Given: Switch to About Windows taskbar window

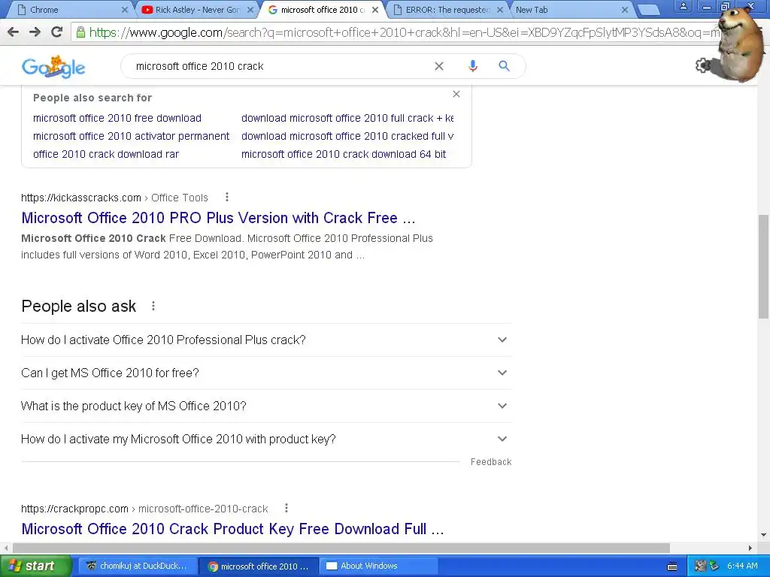Looking at the screenshot, I should (378, 566).
